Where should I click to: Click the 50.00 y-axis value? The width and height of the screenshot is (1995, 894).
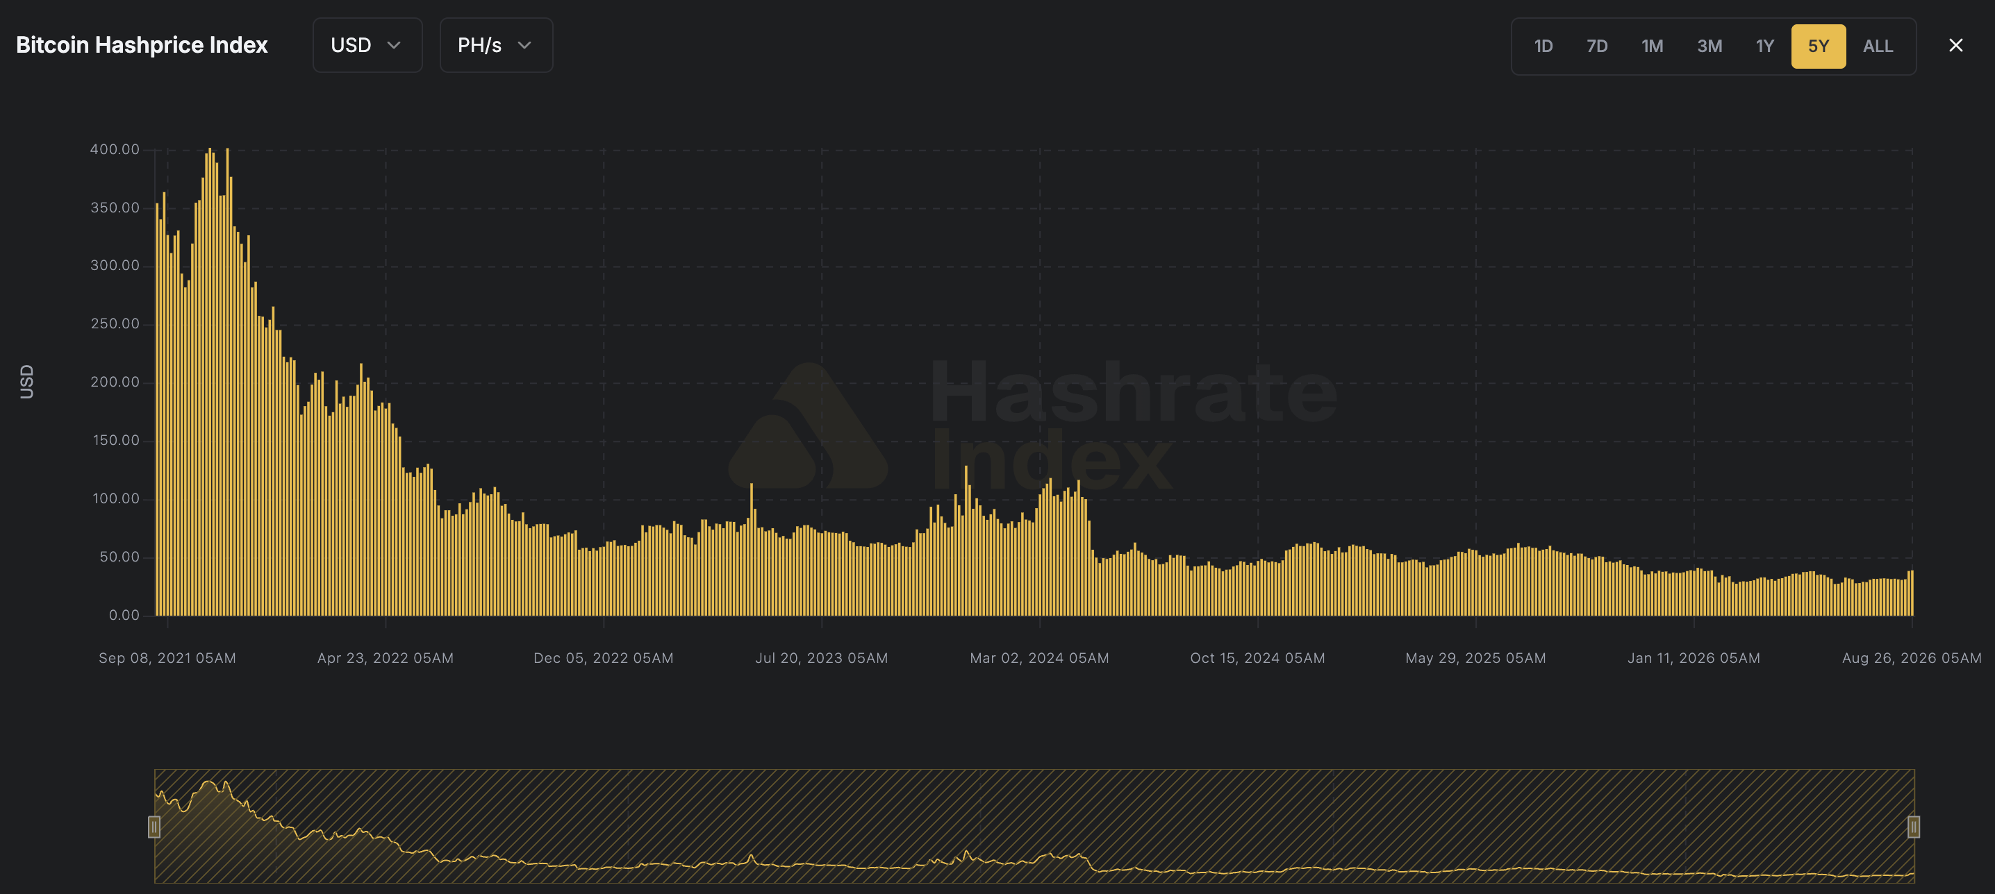click(x=119, y=557)
